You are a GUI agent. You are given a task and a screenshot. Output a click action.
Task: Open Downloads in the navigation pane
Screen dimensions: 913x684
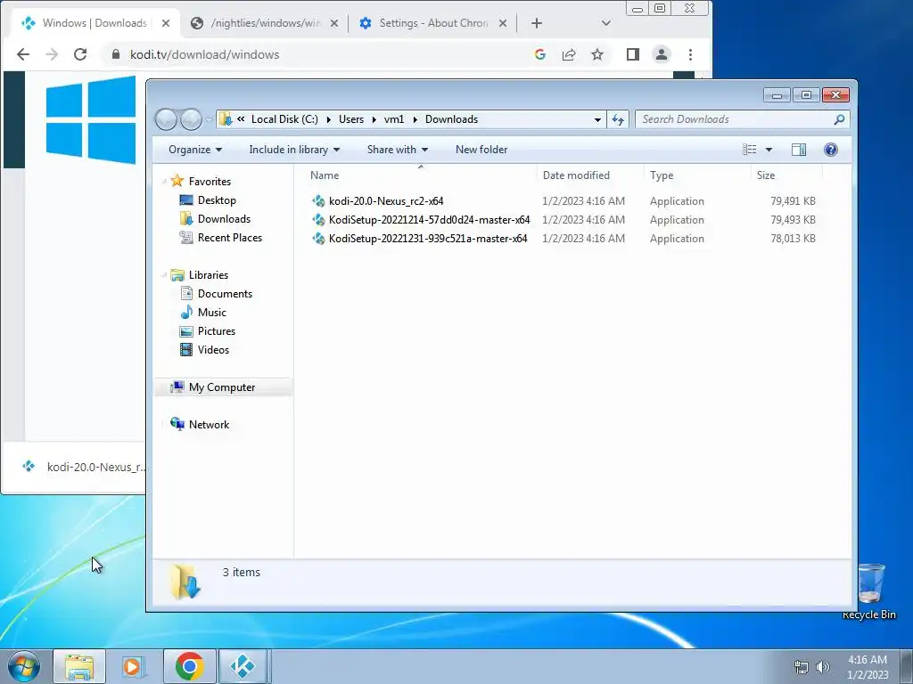click(x=224, y=219)
